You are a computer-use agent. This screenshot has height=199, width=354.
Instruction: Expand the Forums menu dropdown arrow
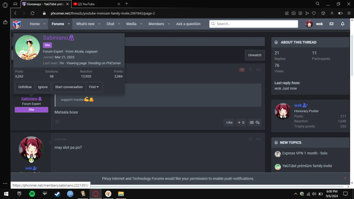[x=69, y=24]
